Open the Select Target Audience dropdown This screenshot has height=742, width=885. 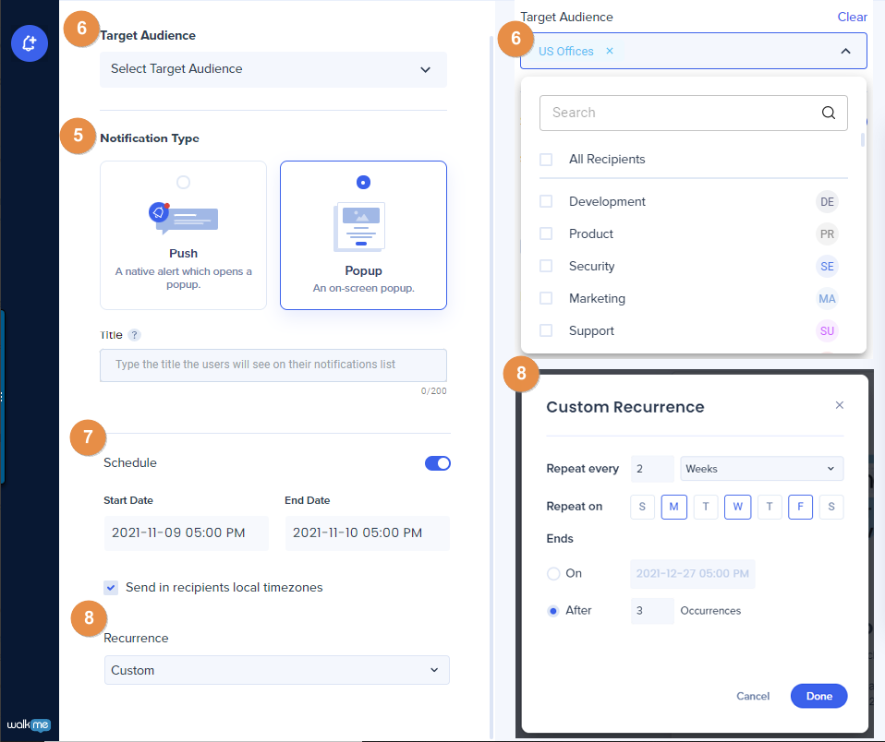pyautogui.click(x=273, y=68)
